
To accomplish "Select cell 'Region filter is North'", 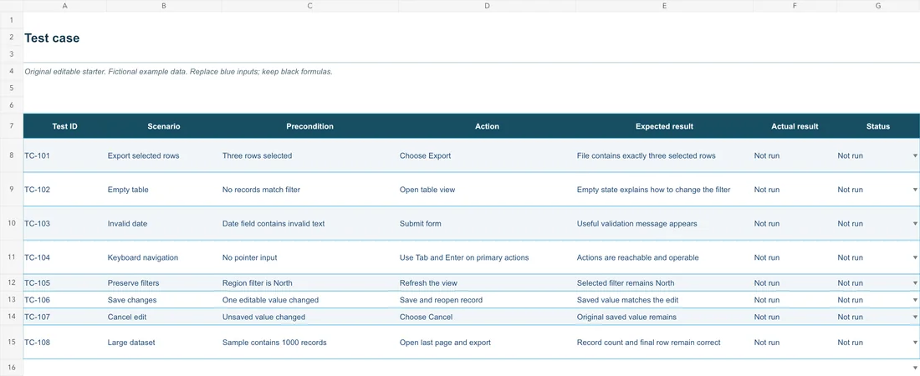I will [x=309, y=282].
